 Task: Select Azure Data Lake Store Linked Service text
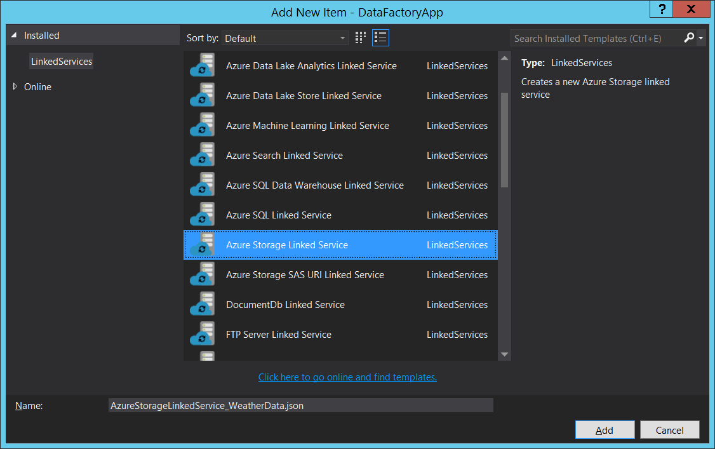304,96
